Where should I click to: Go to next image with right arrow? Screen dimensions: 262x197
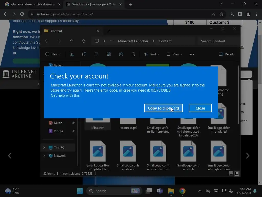(x=248, y=156)
